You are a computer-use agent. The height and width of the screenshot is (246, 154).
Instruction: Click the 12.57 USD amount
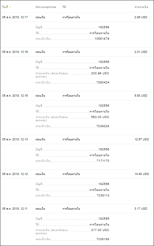142,139
